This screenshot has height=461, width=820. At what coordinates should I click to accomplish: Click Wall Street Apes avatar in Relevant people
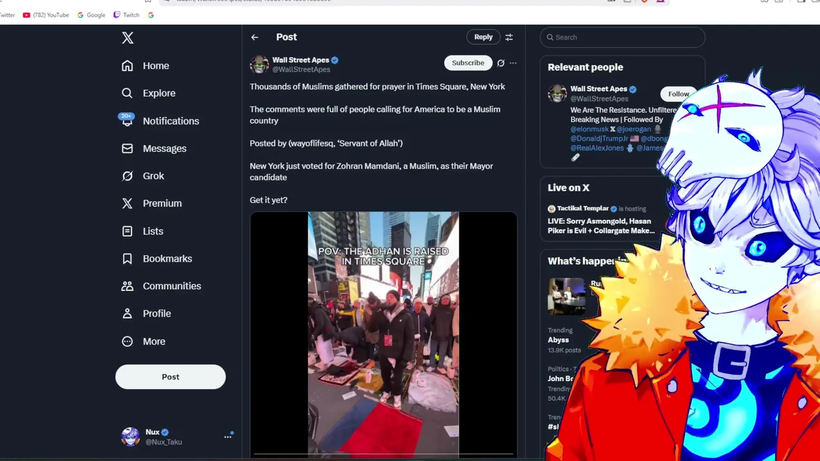(x=557, y=93)
